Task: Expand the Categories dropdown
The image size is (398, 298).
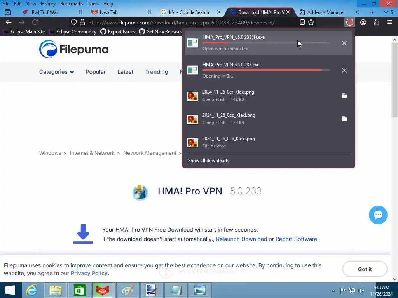Action: (x=56, y=72)
